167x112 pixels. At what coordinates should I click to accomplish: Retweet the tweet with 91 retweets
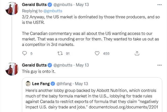coord(60,53)
